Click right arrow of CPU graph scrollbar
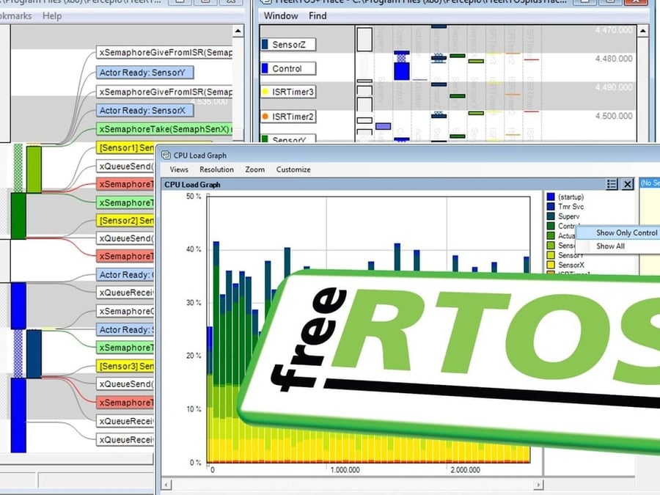Viewport: 660px width, 495px height. coord(538,485)
